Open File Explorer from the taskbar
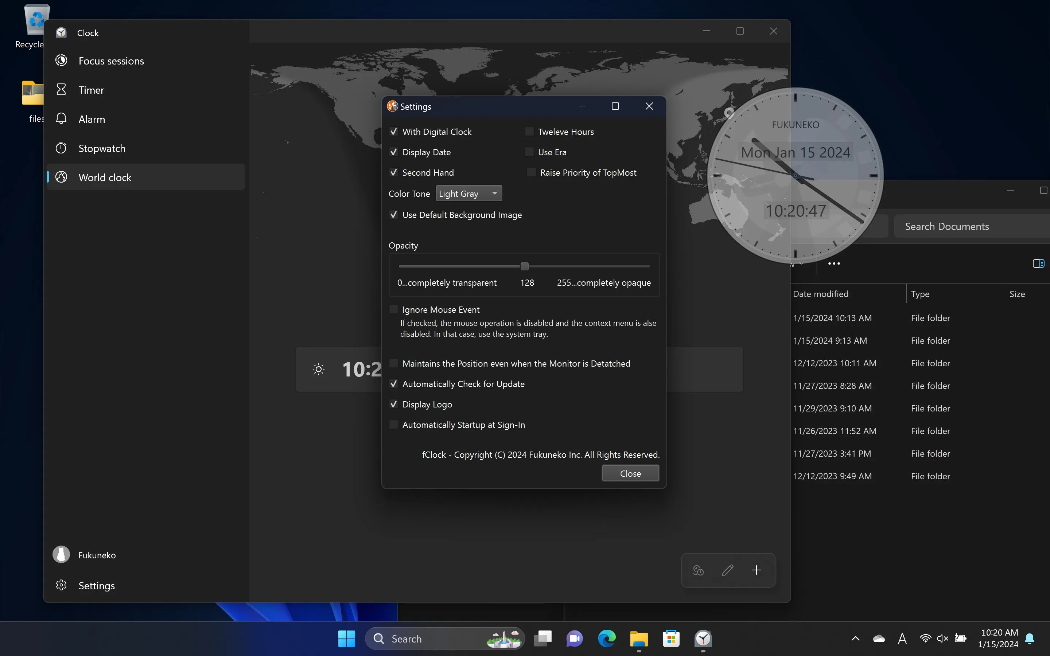 (x=639, y=639)
